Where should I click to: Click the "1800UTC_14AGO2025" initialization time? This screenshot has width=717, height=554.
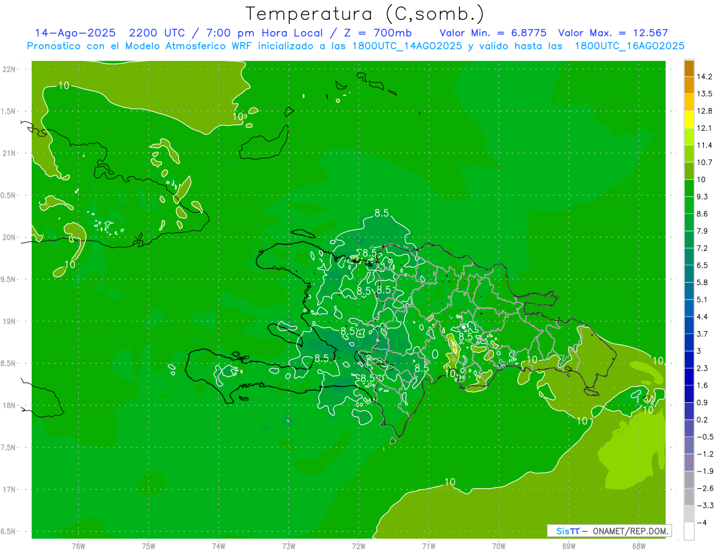403,46
